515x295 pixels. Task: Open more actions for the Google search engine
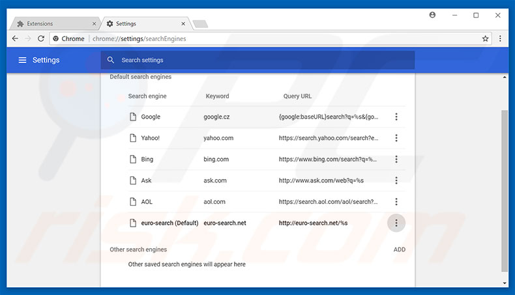[x=396, y=117]
